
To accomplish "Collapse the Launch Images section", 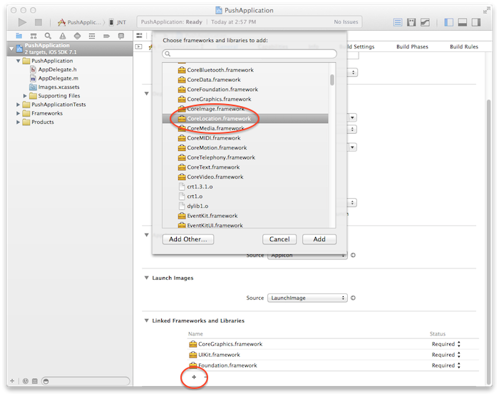I will click(146, 278).
